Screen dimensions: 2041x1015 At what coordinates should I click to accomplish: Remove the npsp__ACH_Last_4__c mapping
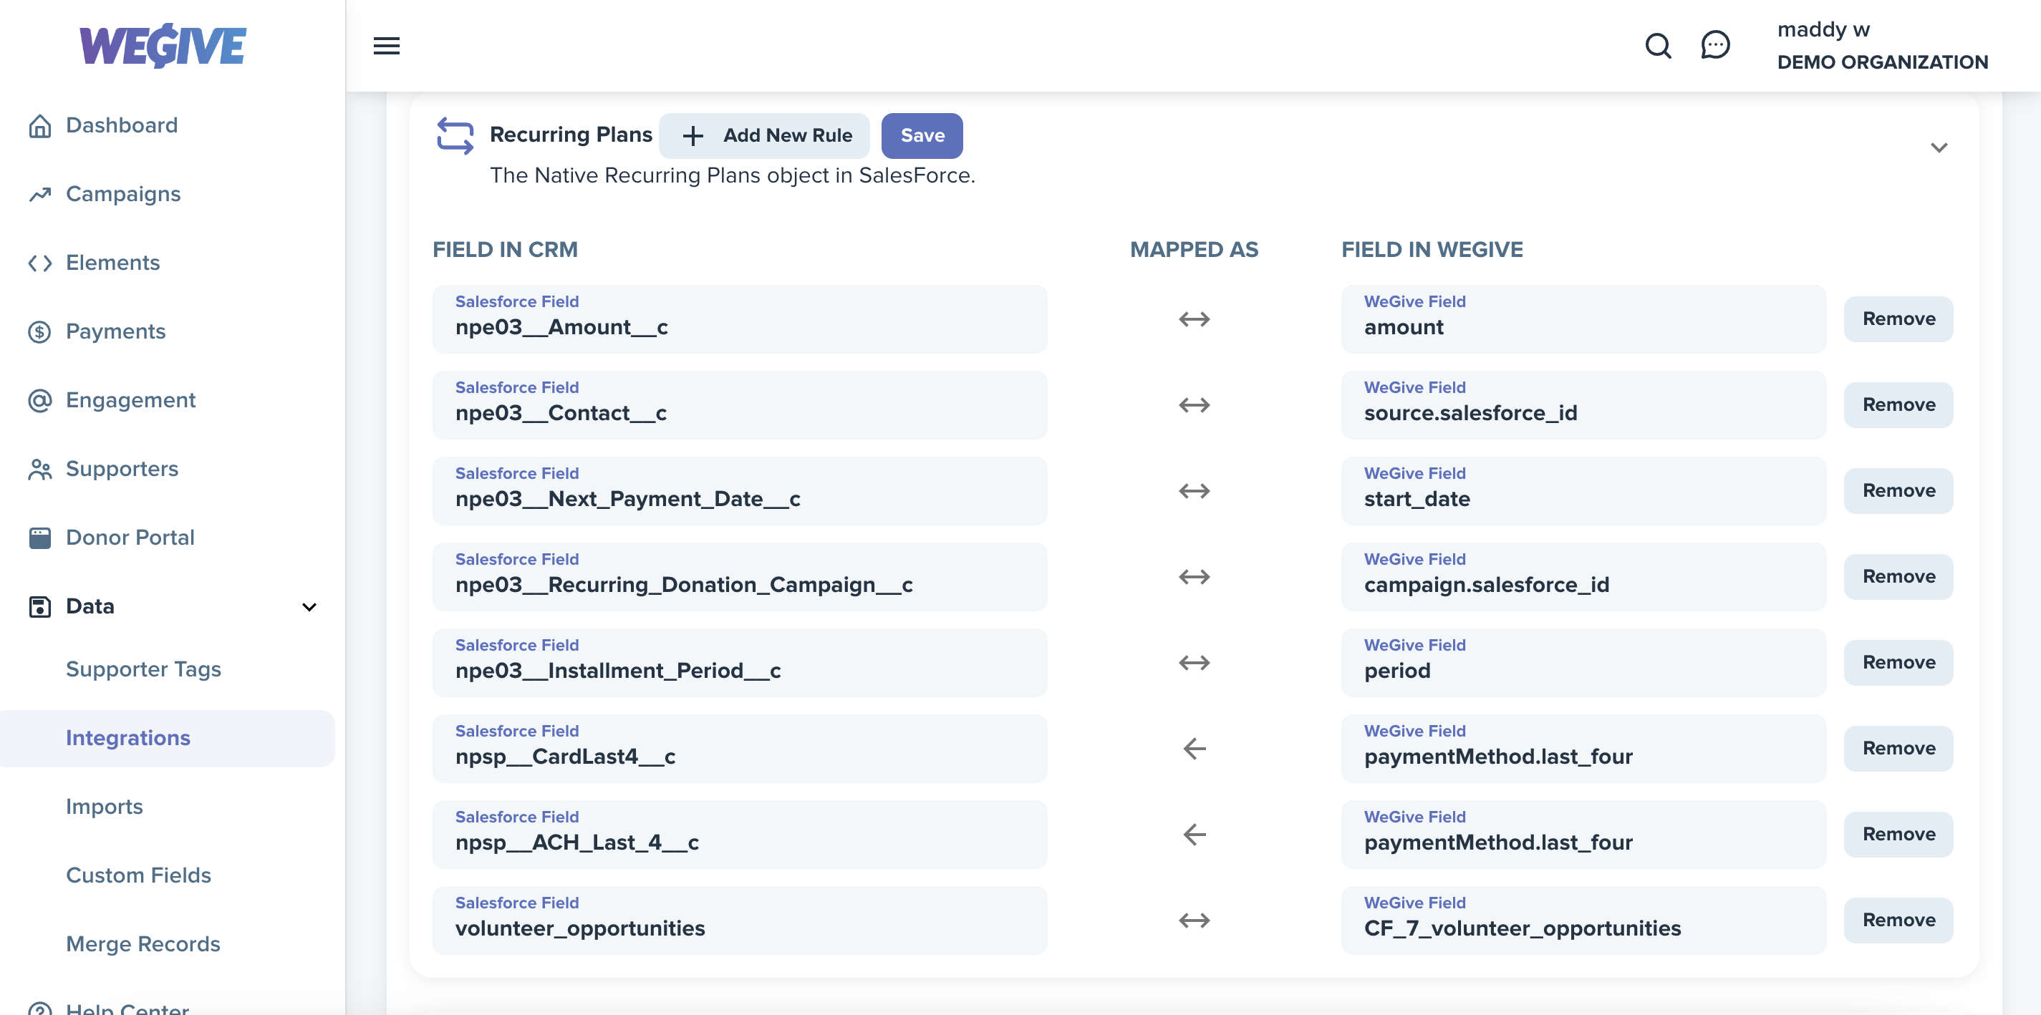[x=1898, y=835]
